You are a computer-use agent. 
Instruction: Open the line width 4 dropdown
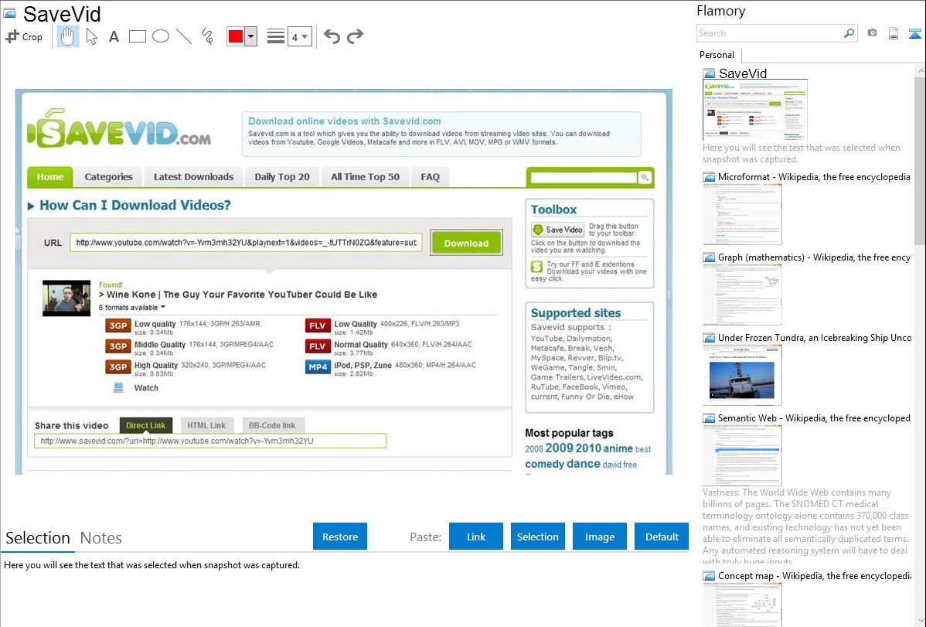pos(299,37)
